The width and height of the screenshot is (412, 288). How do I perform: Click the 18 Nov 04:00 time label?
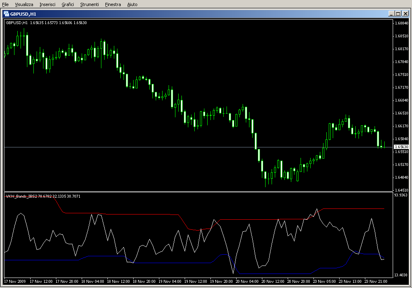click(93, 282)
